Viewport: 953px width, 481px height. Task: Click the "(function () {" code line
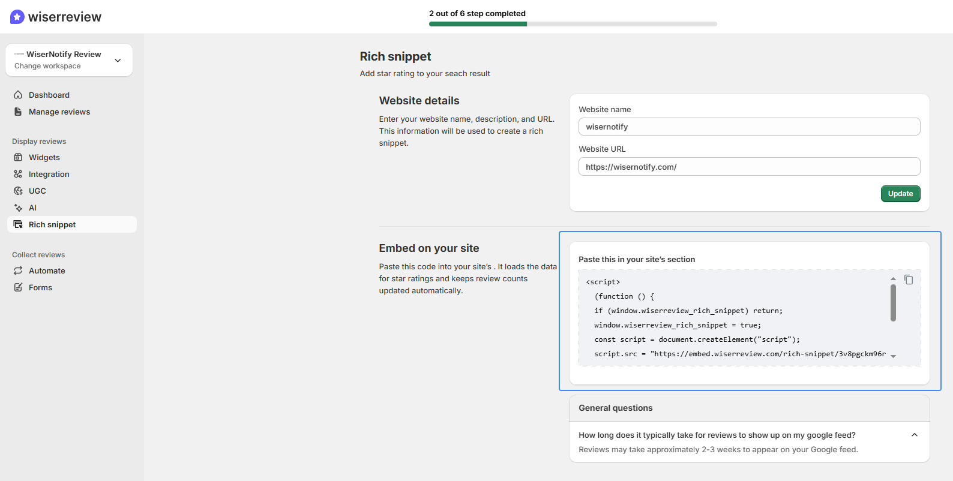pyautogui.click(x=624, y=296)
